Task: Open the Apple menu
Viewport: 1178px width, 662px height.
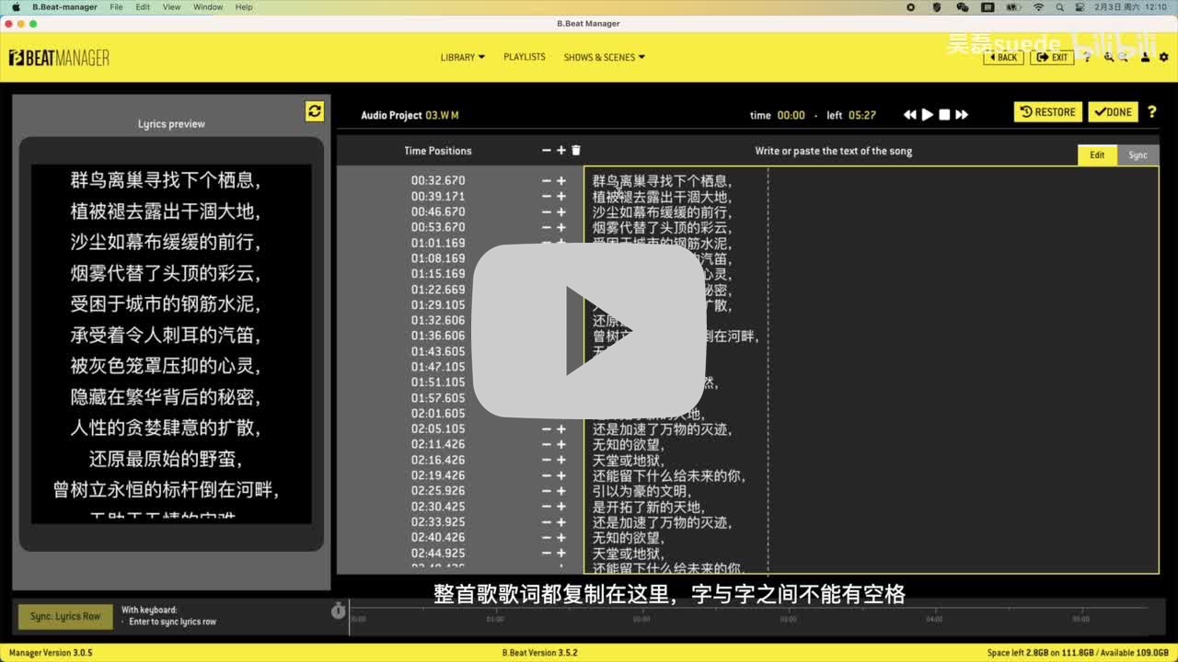Action: (16, 6)
